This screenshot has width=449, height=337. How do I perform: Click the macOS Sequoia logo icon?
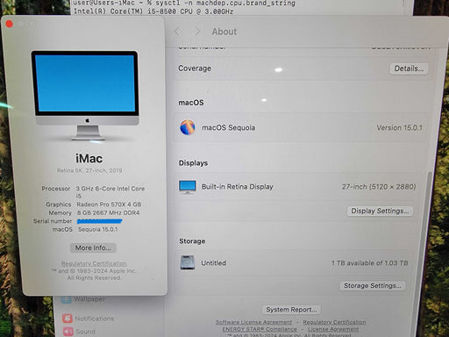tap(188, 127)
